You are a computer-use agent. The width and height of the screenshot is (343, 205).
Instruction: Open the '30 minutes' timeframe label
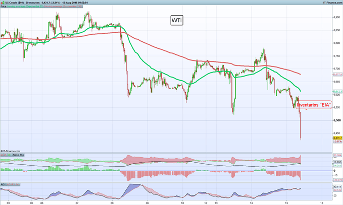pyautogui.click(x=33, y=3)
